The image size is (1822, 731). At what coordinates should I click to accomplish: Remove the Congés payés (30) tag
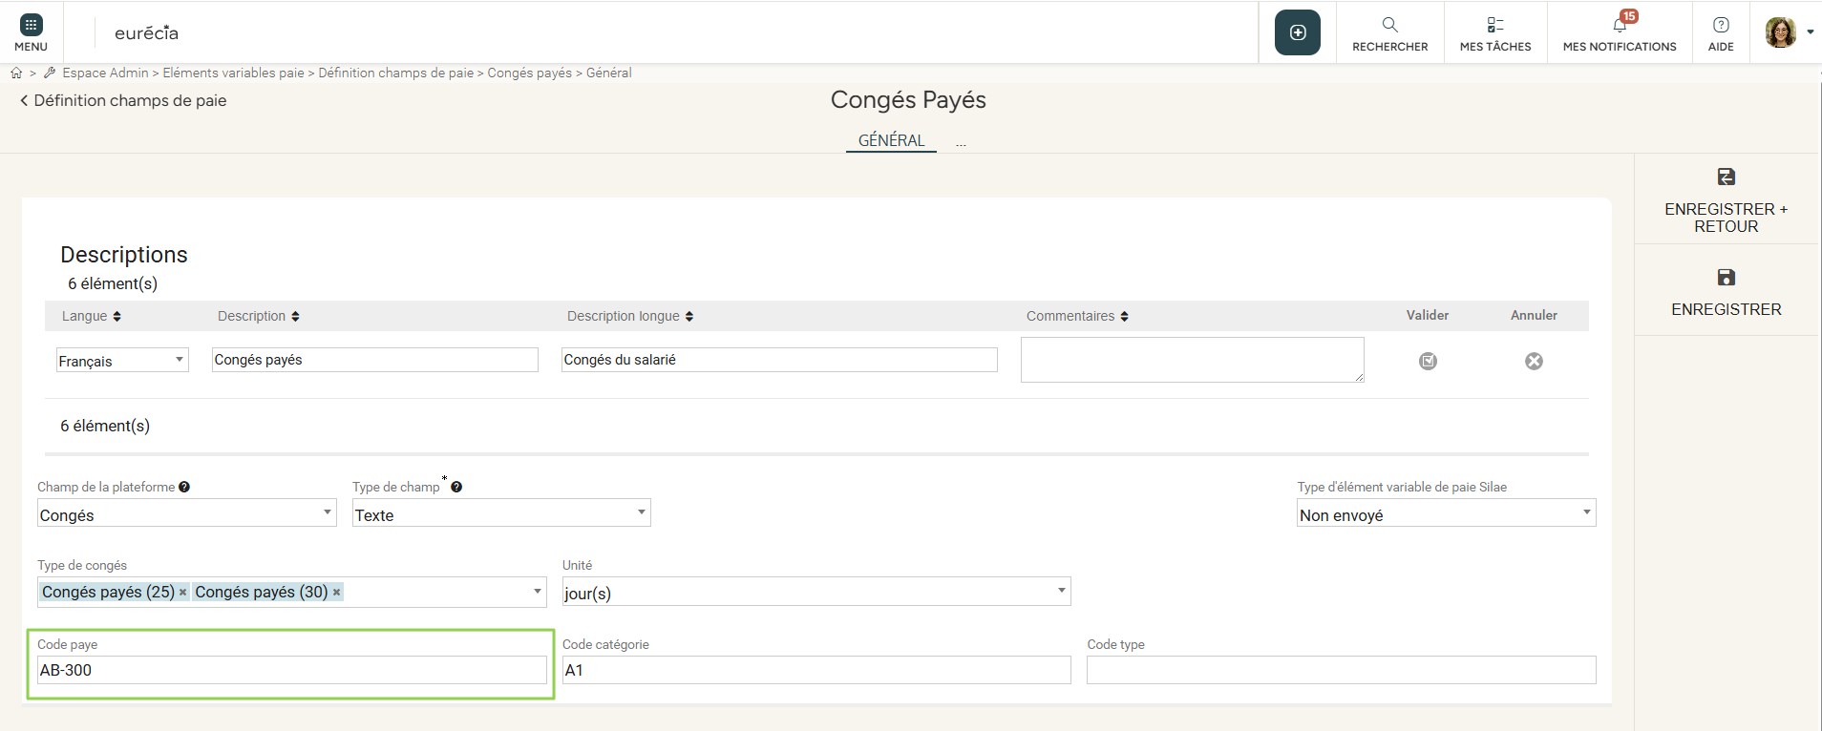[x=336, y=593]
